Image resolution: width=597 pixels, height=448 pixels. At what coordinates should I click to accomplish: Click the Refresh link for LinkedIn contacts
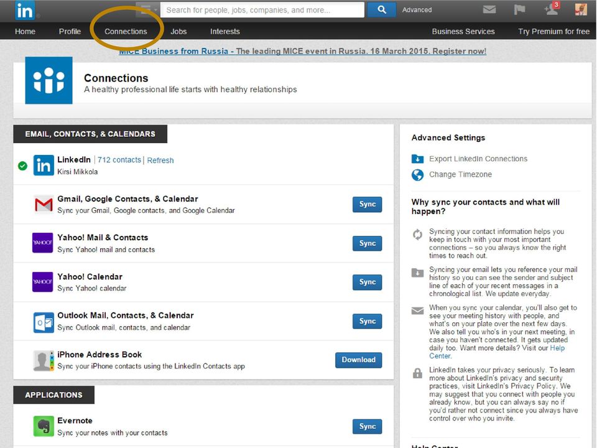[160, 161]
